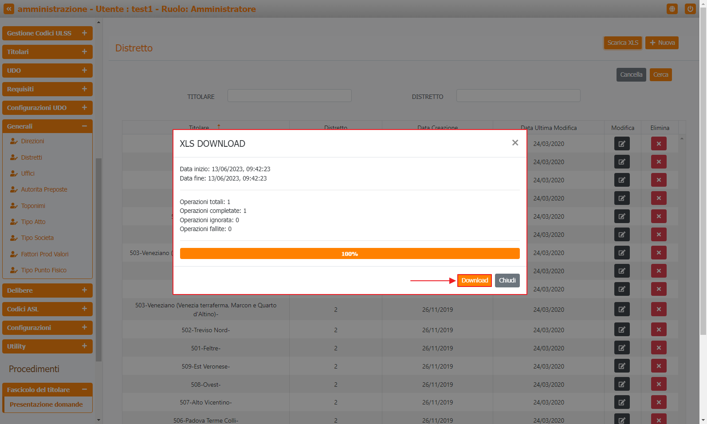This screenshot has width=707, height=424.
Task: Sort the table by the Titolare column header
Action: (199, 127)
